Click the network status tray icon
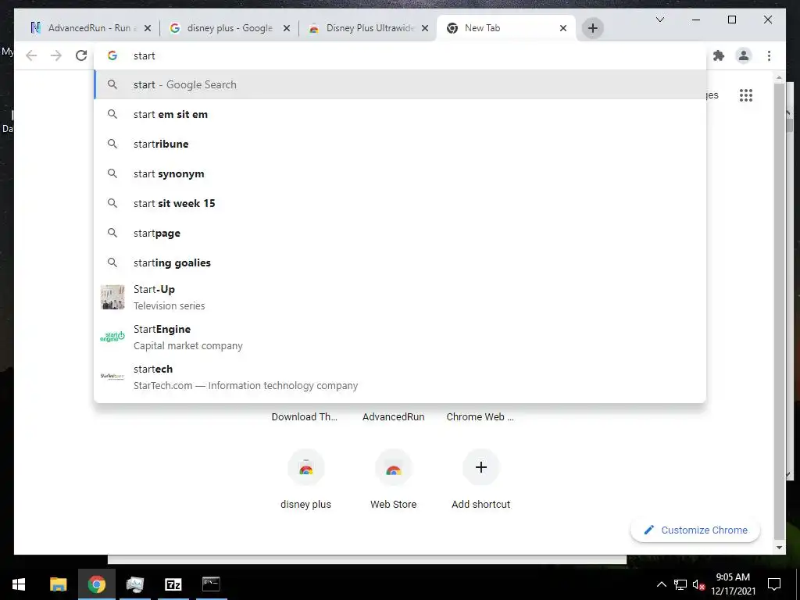The image size is (800, 600). (680, 584)
